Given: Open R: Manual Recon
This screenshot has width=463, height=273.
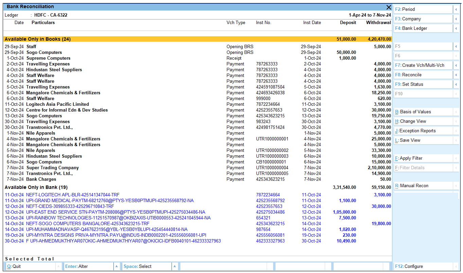Looking at the screenshot, I should point(423,186).
